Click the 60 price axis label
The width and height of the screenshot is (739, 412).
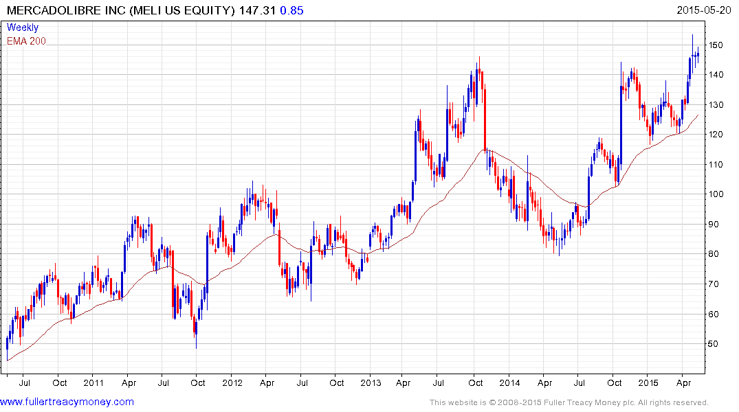tap(713, 314)
